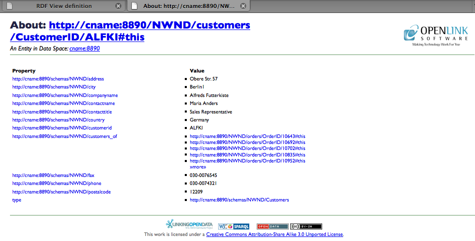Open the cname:8890 data space link
475x241 pixels.
point(84,48)
